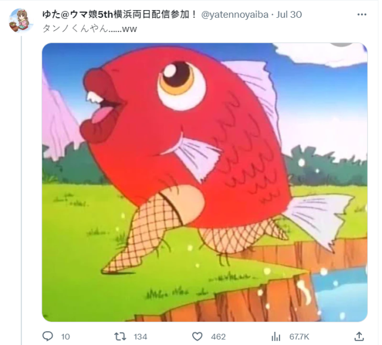
Task: Click the retweet count 134
Action: tap(140, 337)
